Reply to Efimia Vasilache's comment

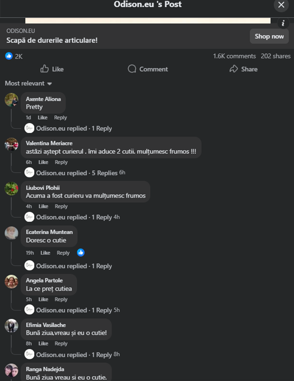pos(61,344)
